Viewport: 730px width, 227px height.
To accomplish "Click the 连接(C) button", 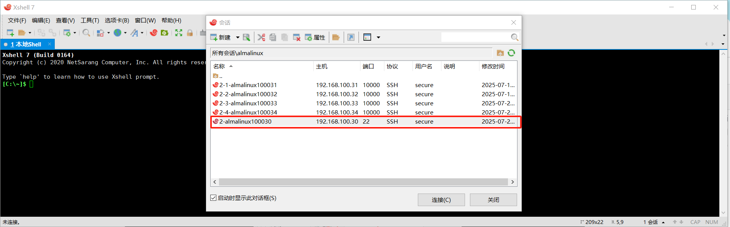I will tap(441, 200).
